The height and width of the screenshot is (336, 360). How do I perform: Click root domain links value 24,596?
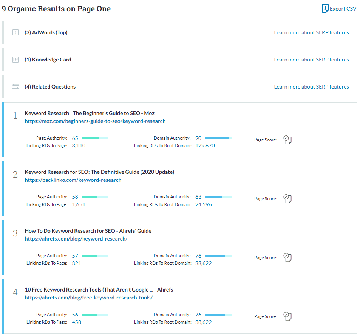pos(203,204)
